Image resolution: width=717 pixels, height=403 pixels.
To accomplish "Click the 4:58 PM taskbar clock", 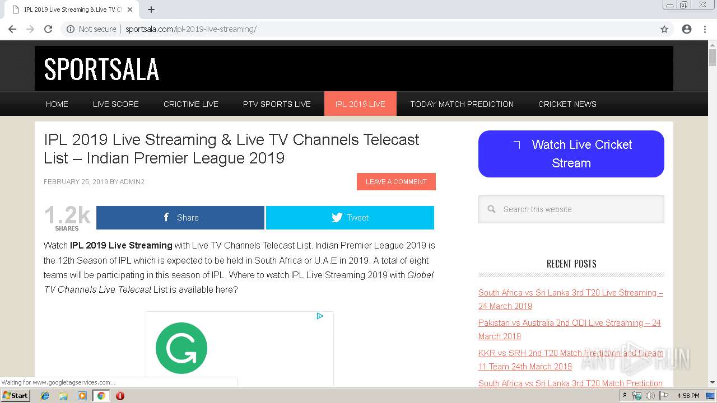I will coord(688,396).
